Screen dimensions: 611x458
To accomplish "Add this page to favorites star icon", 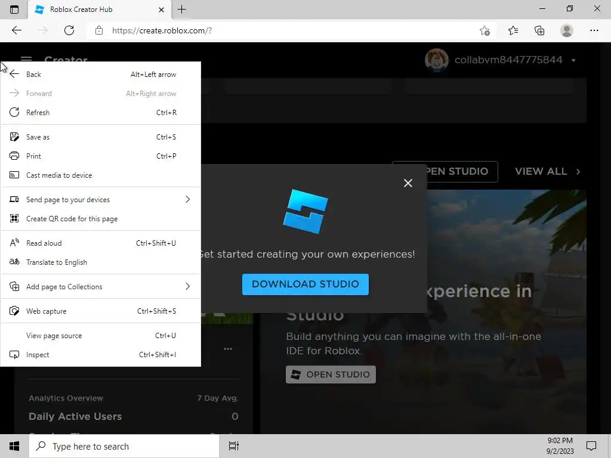I will (485, 31).
